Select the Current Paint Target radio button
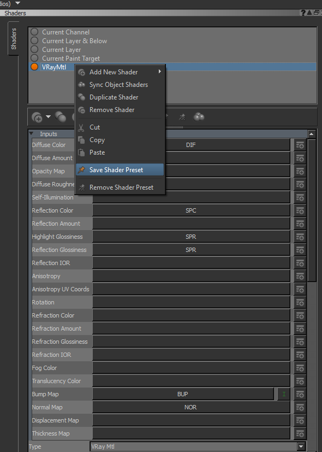This screenshot has width=322, height=452. click(x=34, y=58)
